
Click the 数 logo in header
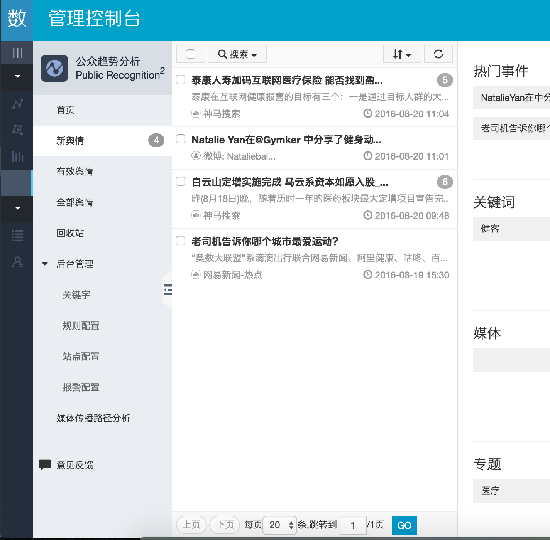pyautogui.click(x=17, y=19)
